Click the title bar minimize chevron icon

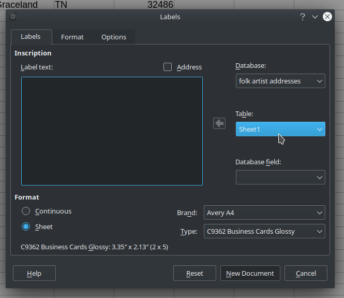(x=315, y=17)
